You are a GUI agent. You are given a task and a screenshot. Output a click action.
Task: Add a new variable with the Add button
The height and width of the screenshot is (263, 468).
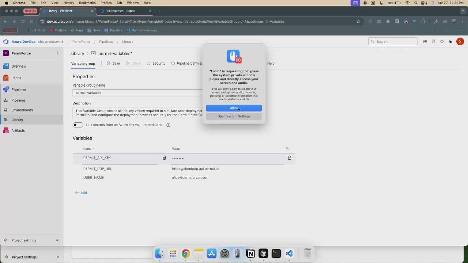[x=81, y=193]
